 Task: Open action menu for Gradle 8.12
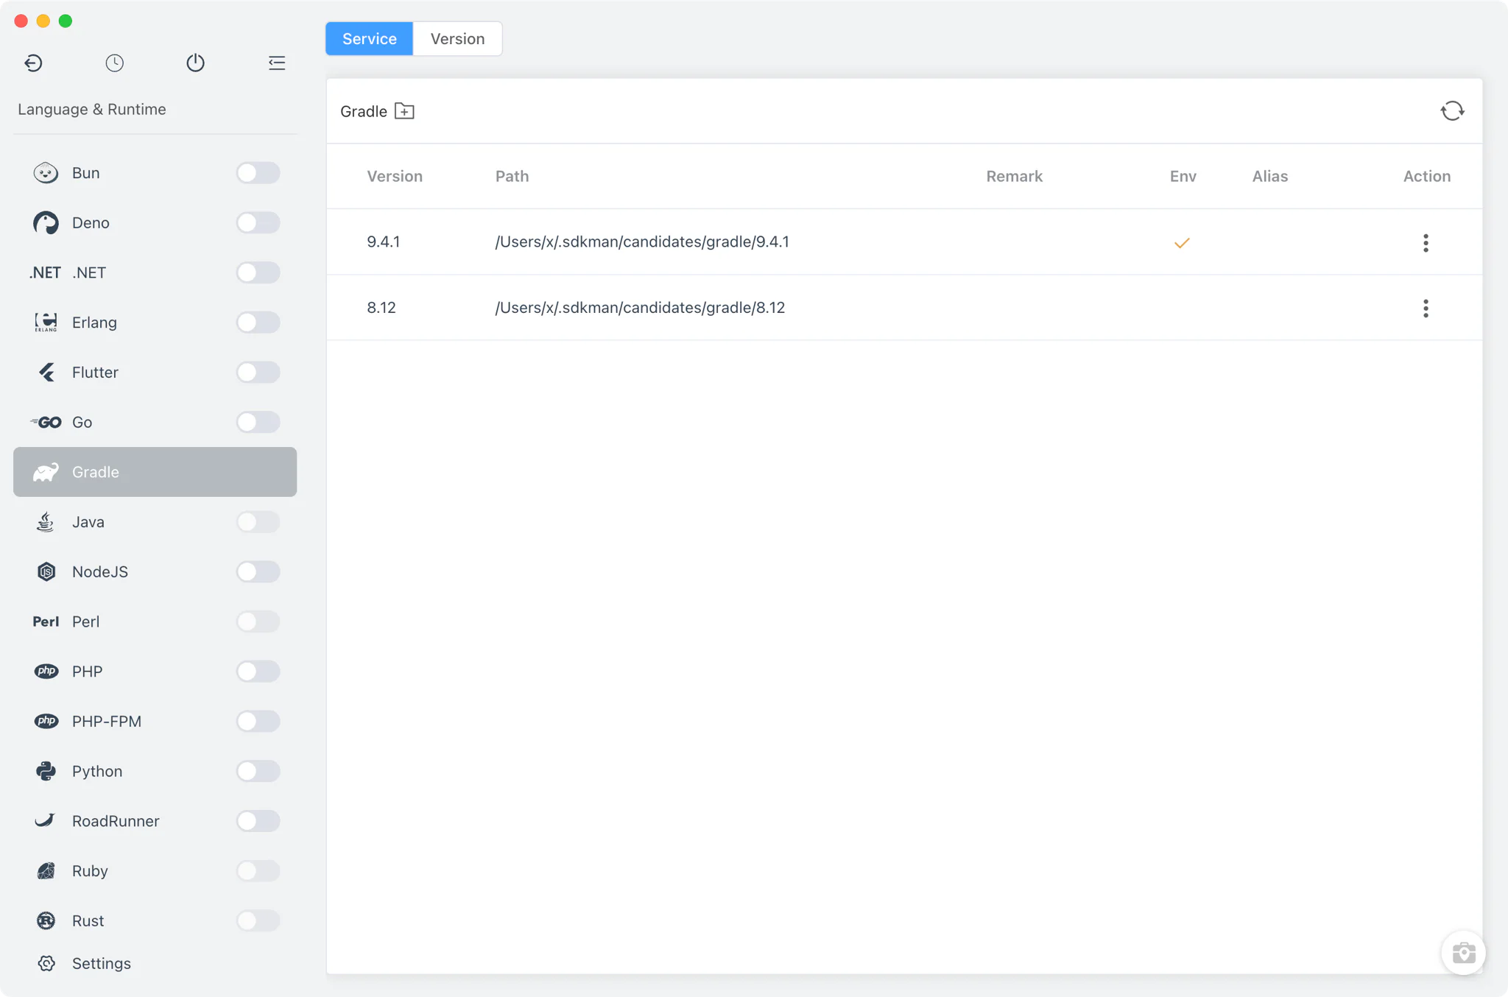click(x=1426, y=309)
